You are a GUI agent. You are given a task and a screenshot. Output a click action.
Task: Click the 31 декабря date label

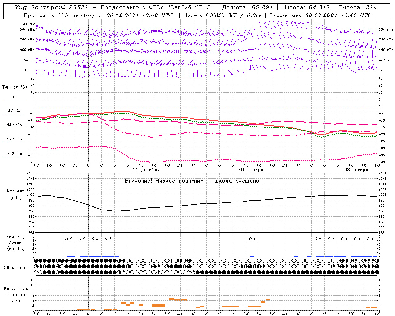click(146, 170)
